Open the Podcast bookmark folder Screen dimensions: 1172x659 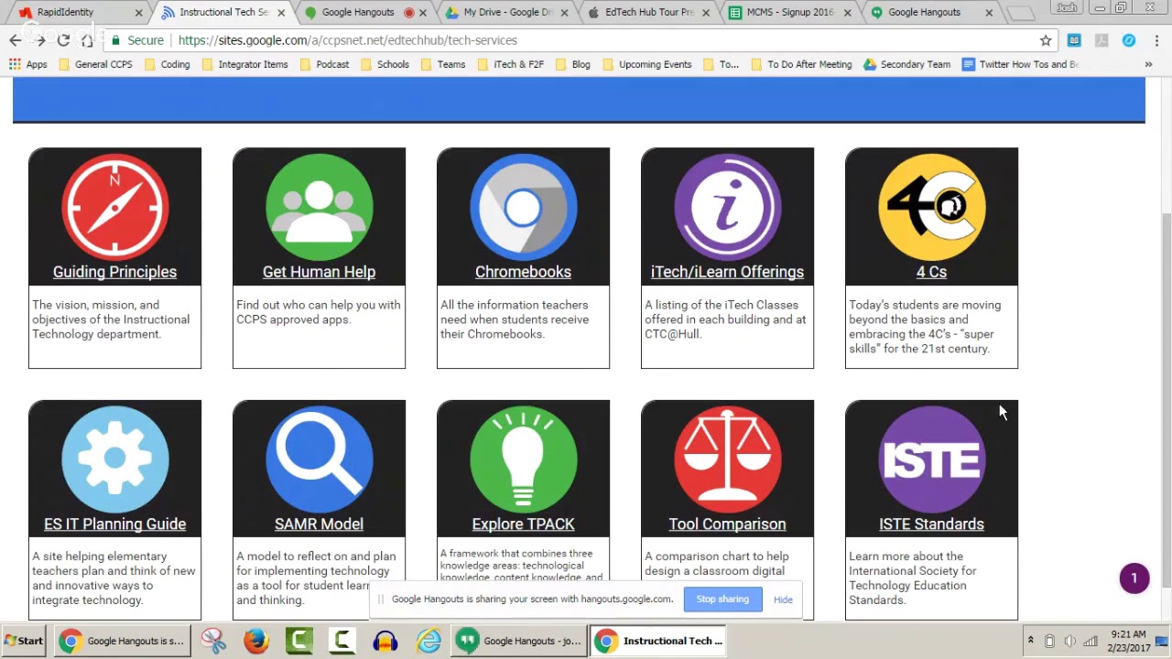click(323, 64)
